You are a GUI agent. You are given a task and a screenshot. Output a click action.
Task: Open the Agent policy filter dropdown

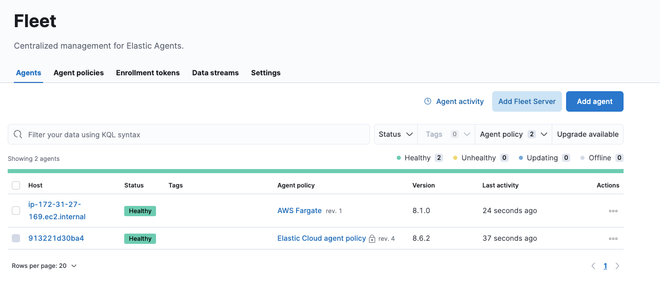(513, 134)
